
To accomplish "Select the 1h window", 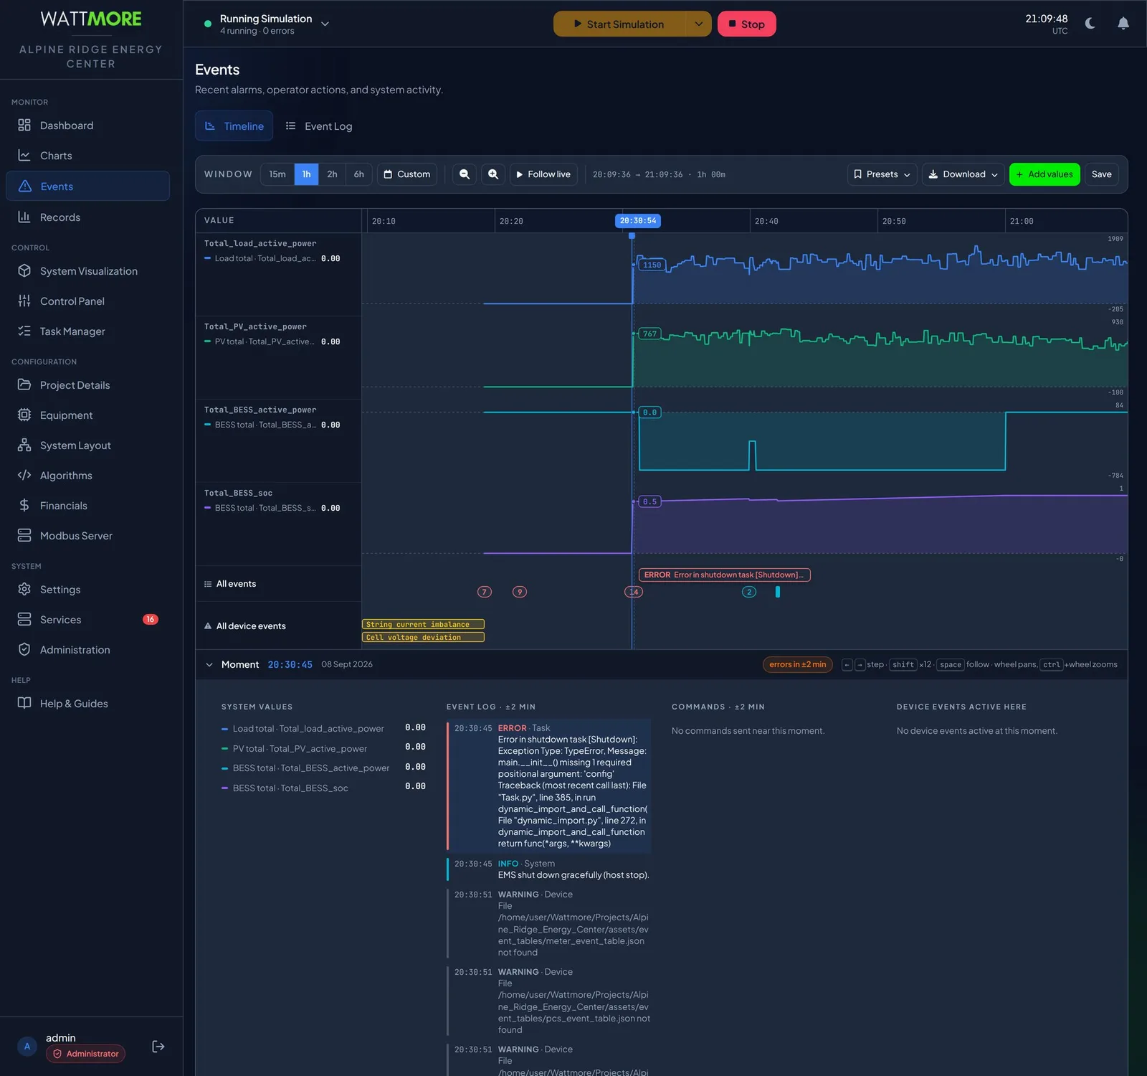I will pyautogui.click(x=306, y=174).
